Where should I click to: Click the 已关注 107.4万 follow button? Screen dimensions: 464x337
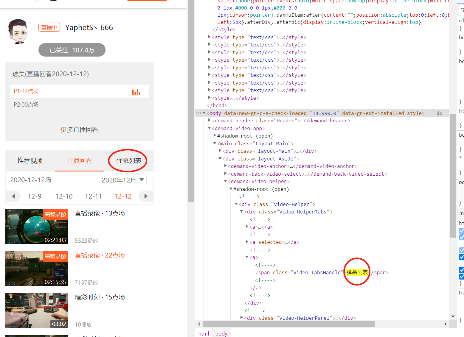click(72, 50)
